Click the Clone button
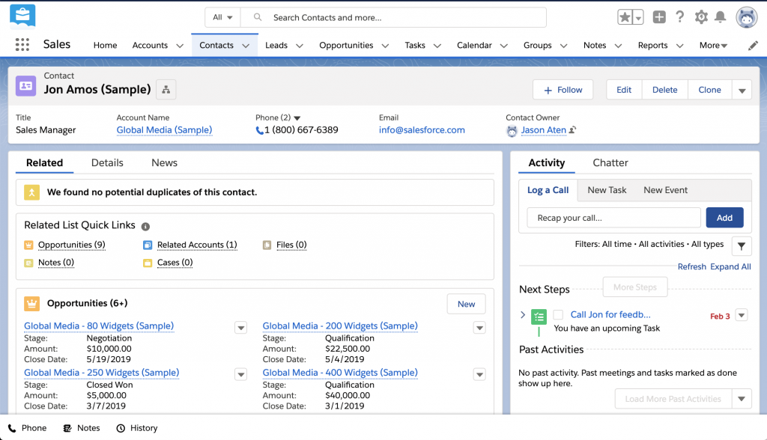The image size is (767, 440). coord(709,90)
